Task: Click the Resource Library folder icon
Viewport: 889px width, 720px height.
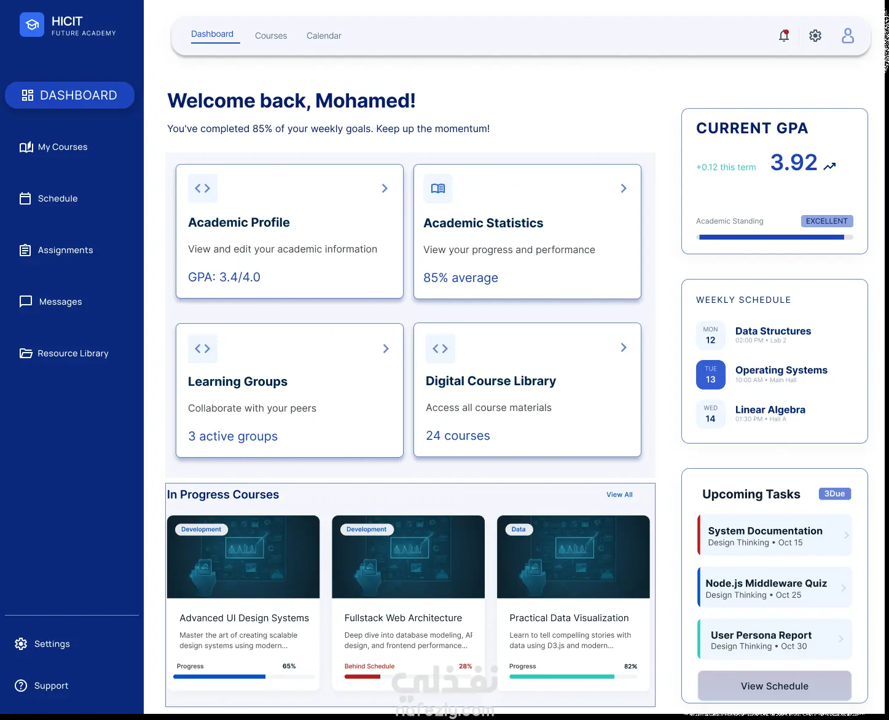Action: (x=26, y=353)
